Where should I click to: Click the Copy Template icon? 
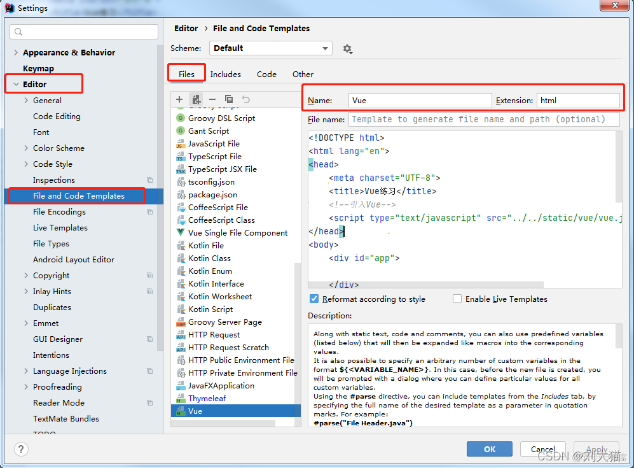tap(229, 99)
